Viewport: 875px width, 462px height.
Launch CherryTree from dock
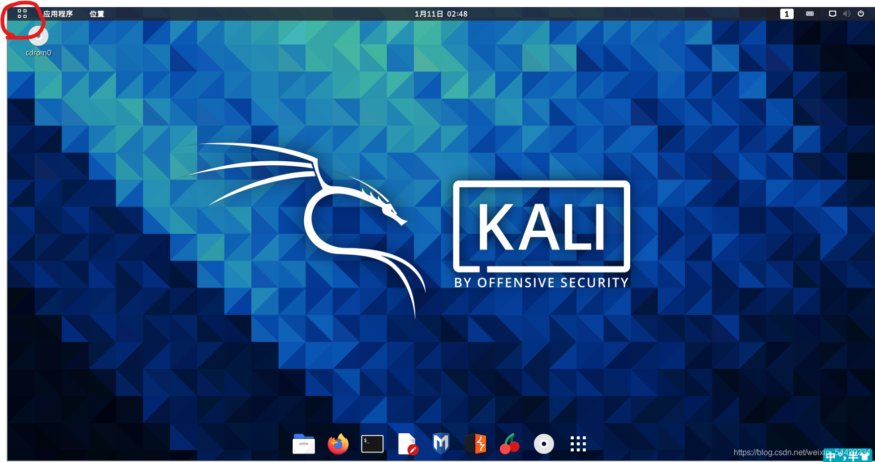(510, 444)
